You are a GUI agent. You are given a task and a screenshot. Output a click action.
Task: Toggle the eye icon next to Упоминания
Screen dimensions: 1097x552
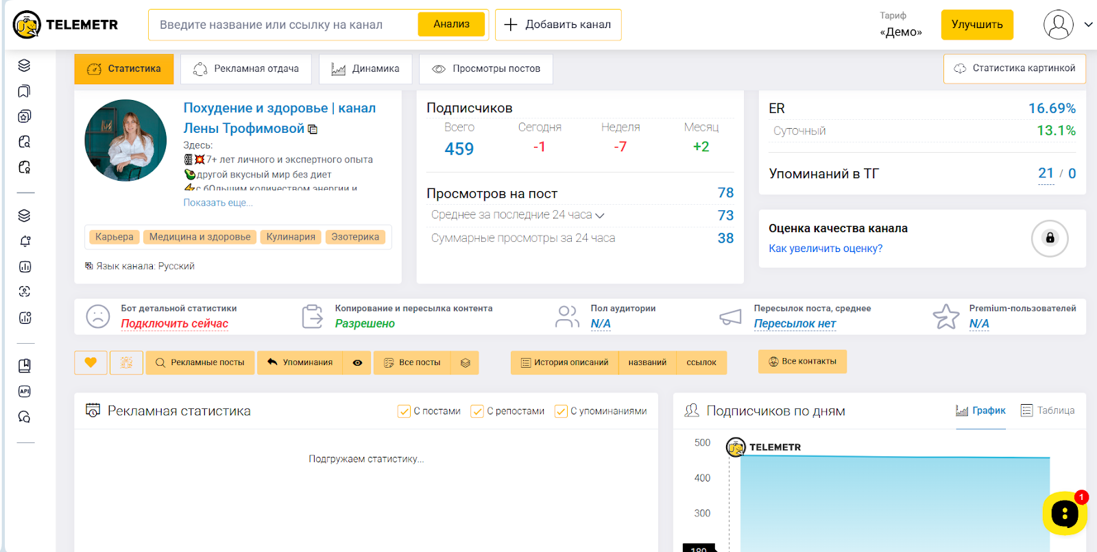[x=357, y=363]
